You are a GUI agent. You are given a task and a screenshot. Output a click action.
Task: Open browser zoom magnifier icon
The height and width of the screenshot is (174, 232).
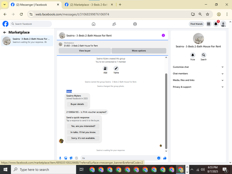click(x=200, y=14)
